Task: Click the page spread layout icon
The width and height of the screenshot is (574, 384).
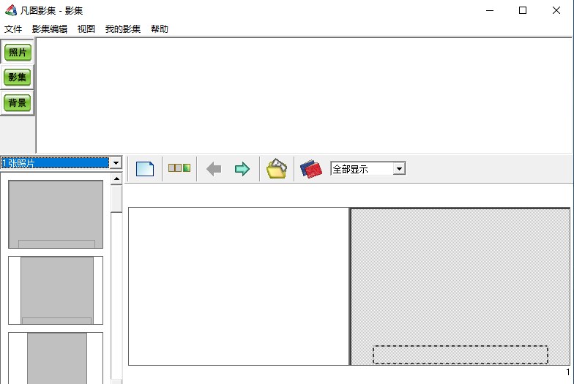Action: coord(179,168)
